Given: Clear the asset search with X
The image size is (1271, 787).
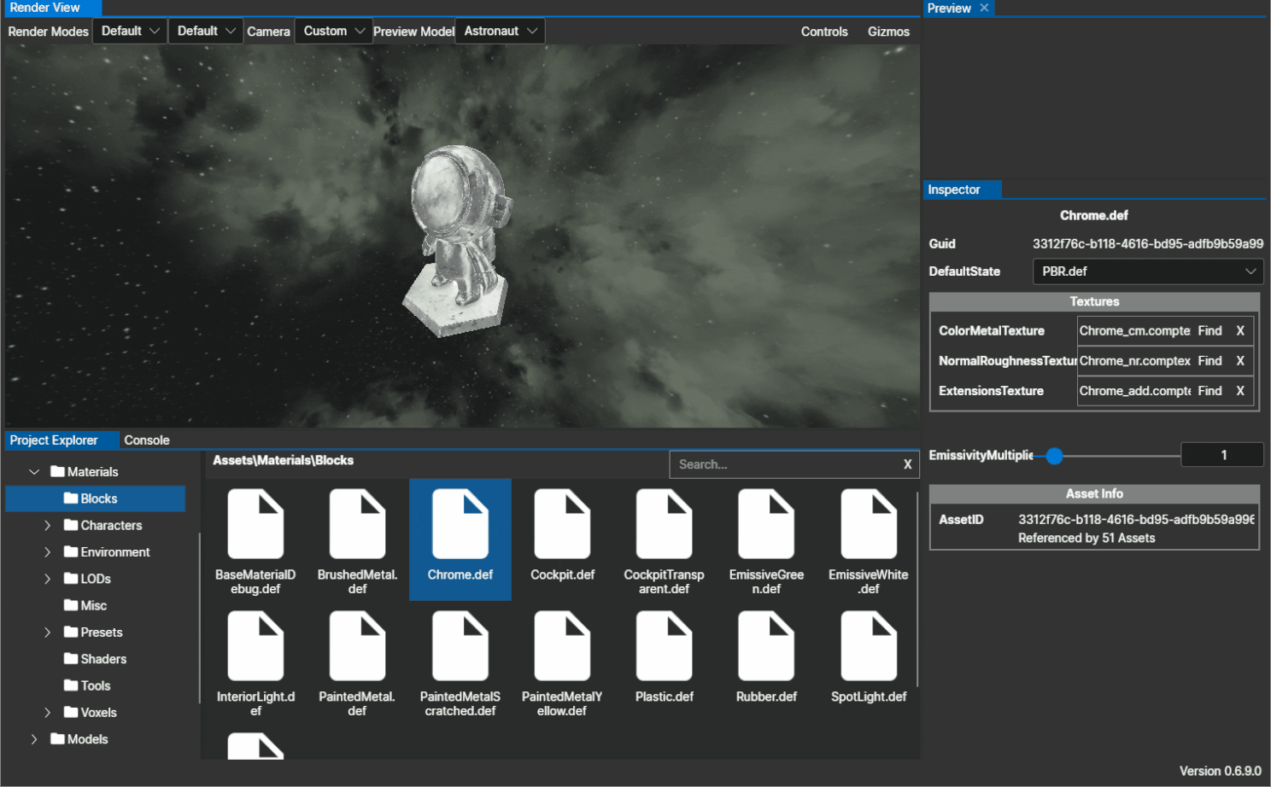Looking at the screenshot, I should (x=907, y=464).
